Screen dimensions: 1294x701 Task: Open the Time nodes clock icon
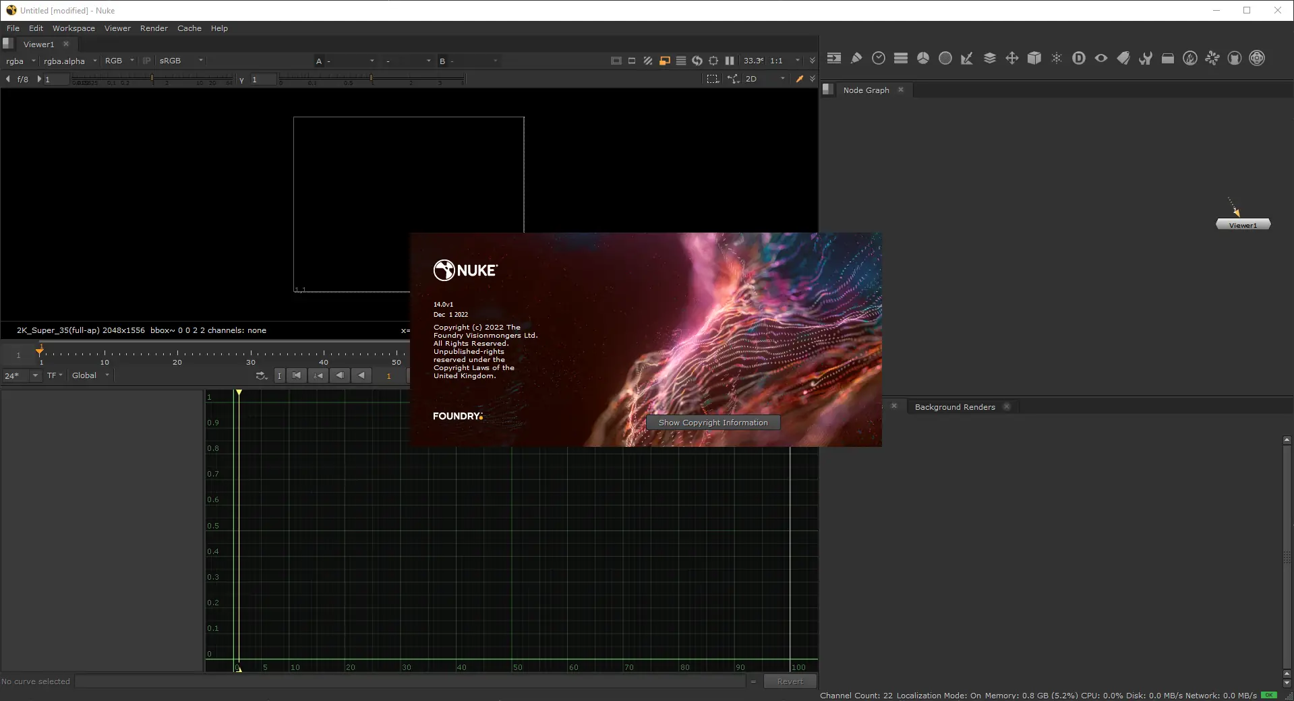coord(879,59)
